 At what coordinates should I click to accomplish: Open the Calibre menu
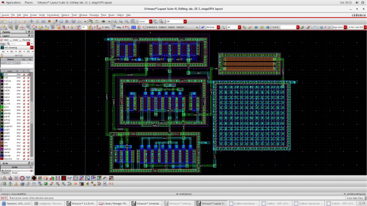[120, 15]
